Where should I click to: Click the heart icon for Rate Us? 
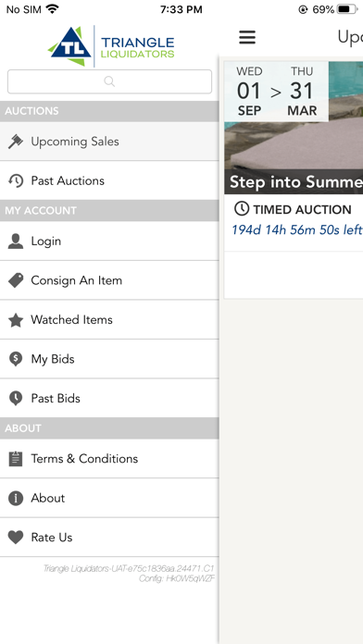pyautogui.click(x=16, y=538)
